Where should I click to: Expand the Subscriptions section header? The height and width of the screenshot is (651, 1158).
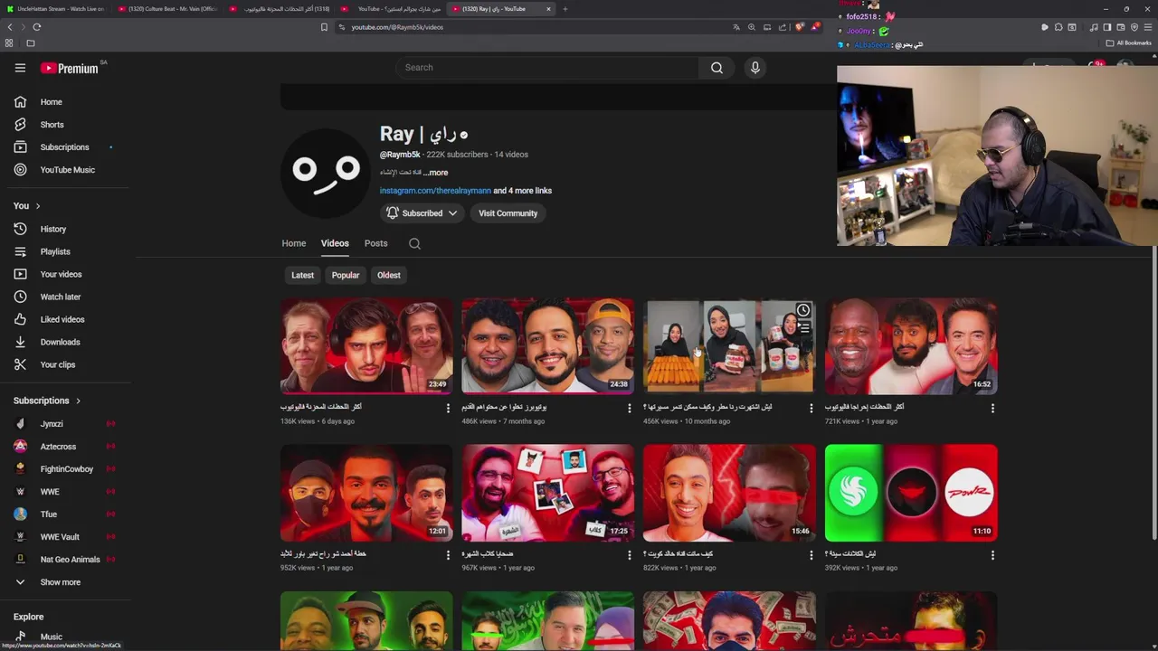tap(47, 401)
